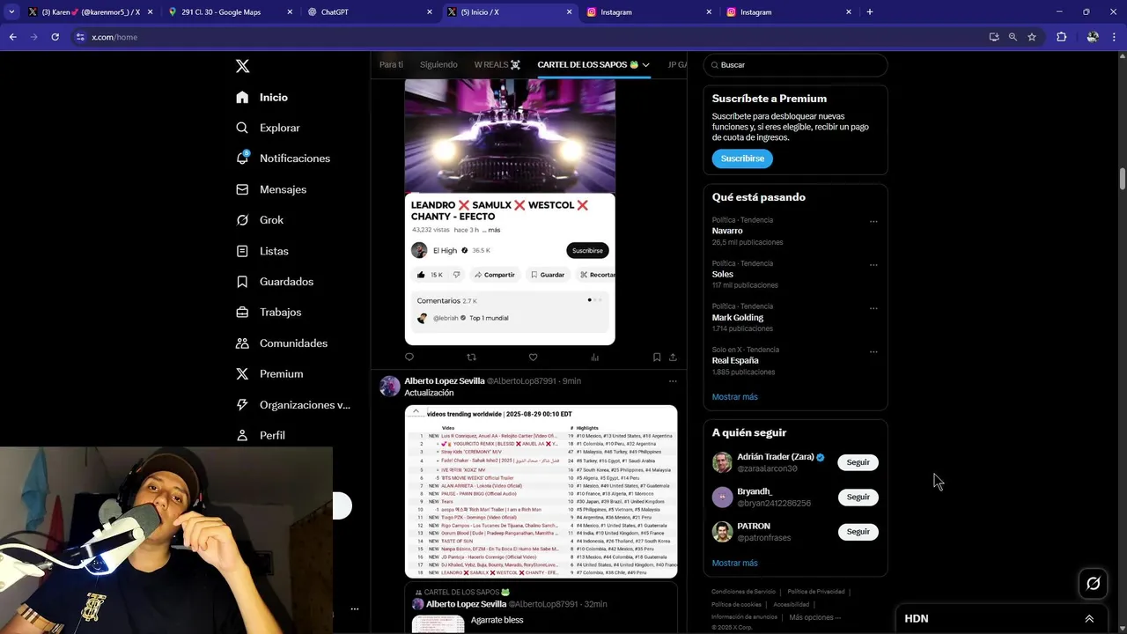Open the Grok icon in sidebar

(x=242, y=220)
